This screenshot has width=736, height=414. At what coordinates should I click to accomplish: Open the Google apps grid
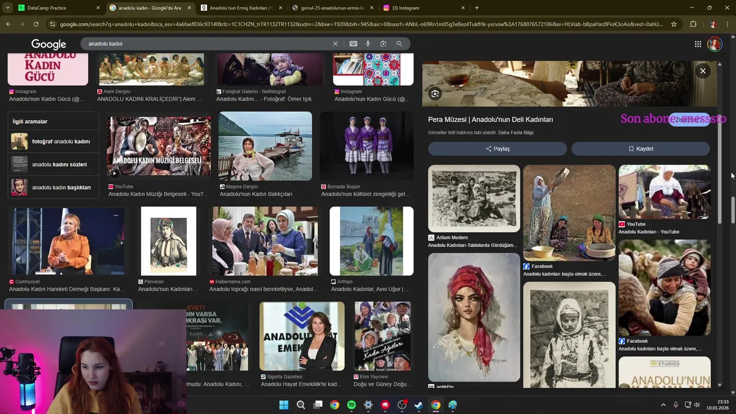(697, 44)
